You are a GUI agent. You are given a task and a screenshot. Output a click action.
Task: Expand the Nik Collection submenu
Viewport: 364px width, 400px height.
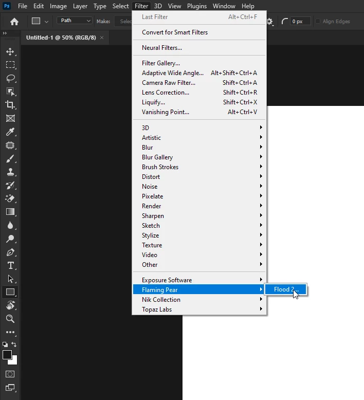[x=199, y=300]
